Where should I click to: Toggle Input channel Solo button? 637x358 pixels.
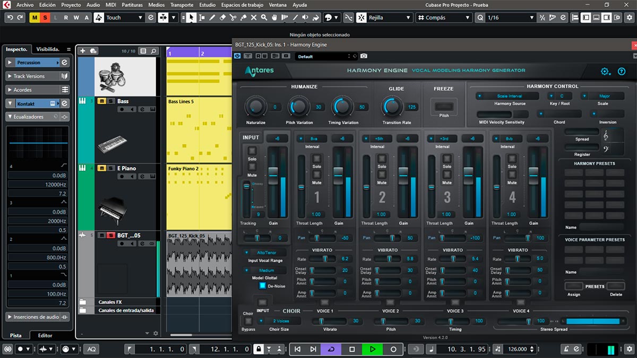[x=252, y=151]
